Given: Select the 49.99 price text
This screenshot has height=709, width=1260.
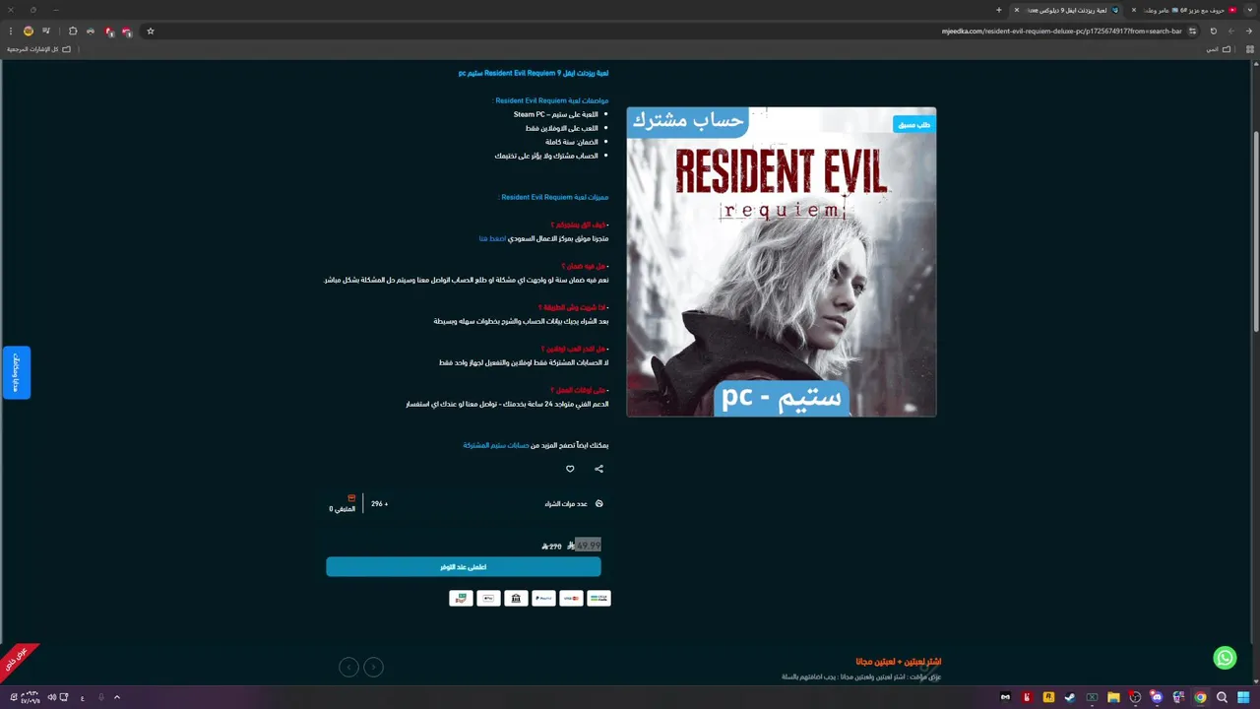Looking at the screenshot, I should (x=588, y=545).
